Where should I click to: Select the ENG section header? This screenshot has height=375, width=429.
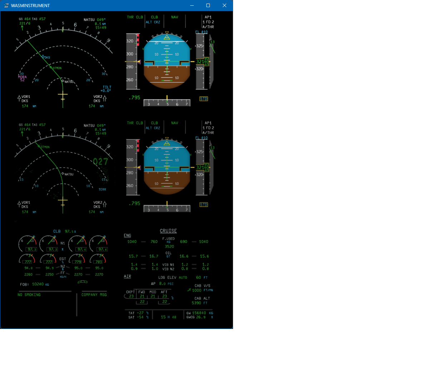pyautogui.click(x=127, y=236)
